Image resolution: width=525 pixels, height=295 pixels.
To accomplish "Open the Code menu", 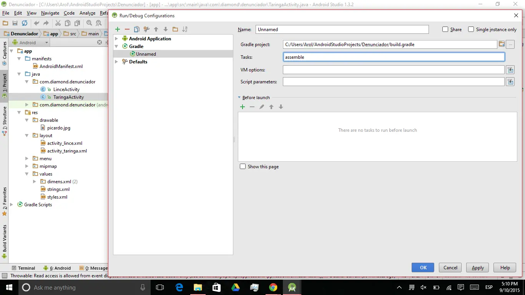I will click(69, 13).
